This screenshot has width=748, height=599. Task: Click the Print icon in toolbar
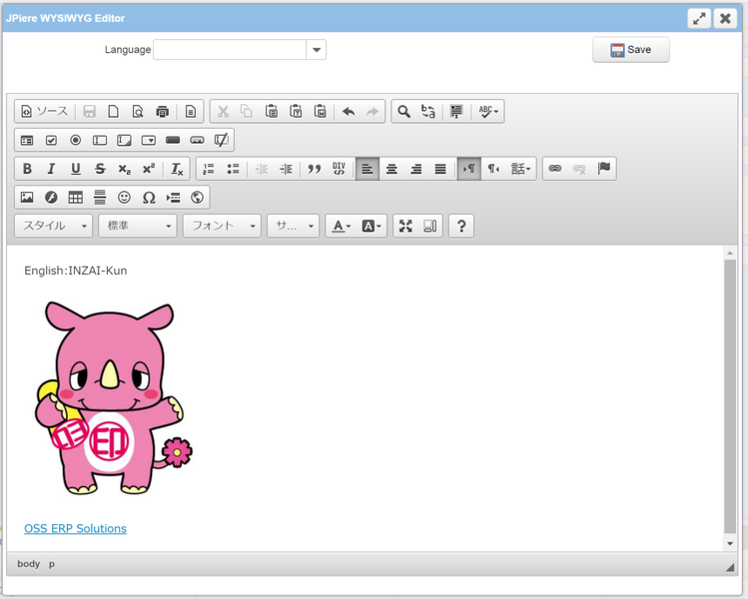coord(162,112)
